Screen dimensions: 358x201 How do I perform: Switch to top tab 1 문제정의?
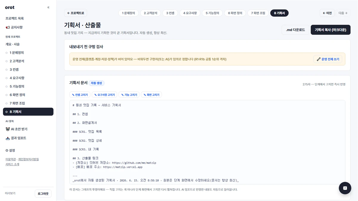pyautogui.click(x=128, y=13)
